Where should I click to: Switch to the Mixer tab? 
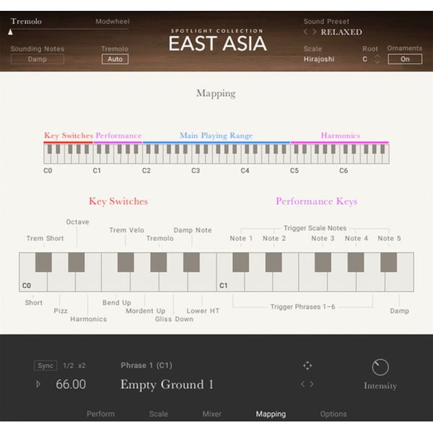(211, 414)
